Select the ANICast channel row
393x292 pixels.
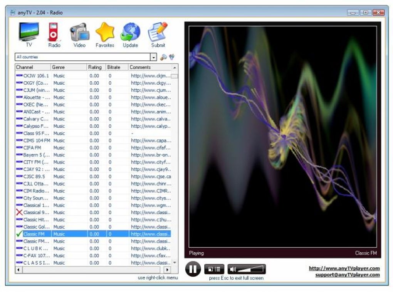point(93,112)
